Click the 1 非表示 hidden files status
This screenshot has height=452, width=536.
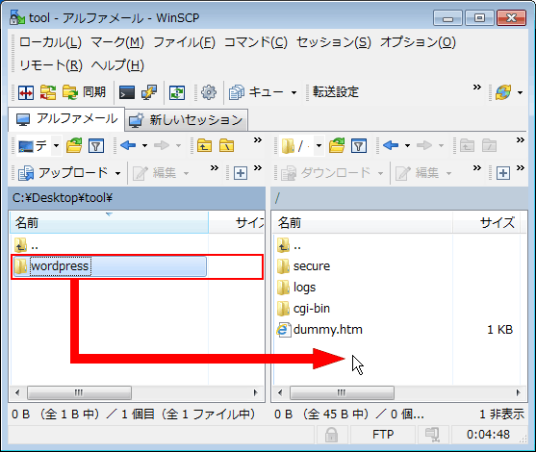(501, 414)
